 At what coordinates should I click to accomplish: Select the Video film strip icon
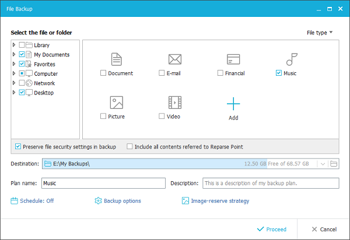175,103
